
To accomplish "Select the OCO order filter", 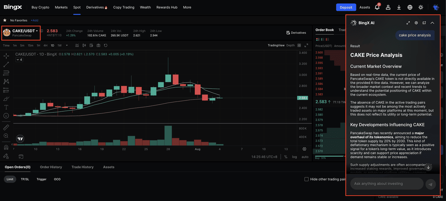I will tap(57, 179).
